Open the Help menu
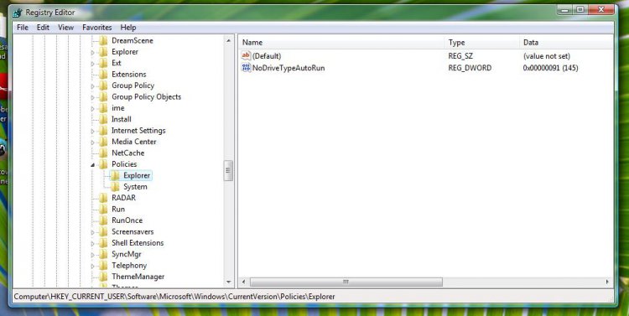The image size is (629, 316). click(x=128, y=28)
